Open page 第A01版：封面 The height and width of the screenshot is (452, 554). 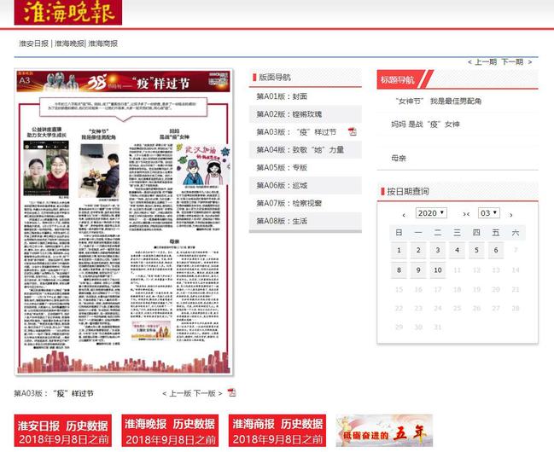[x=282, y=96]
